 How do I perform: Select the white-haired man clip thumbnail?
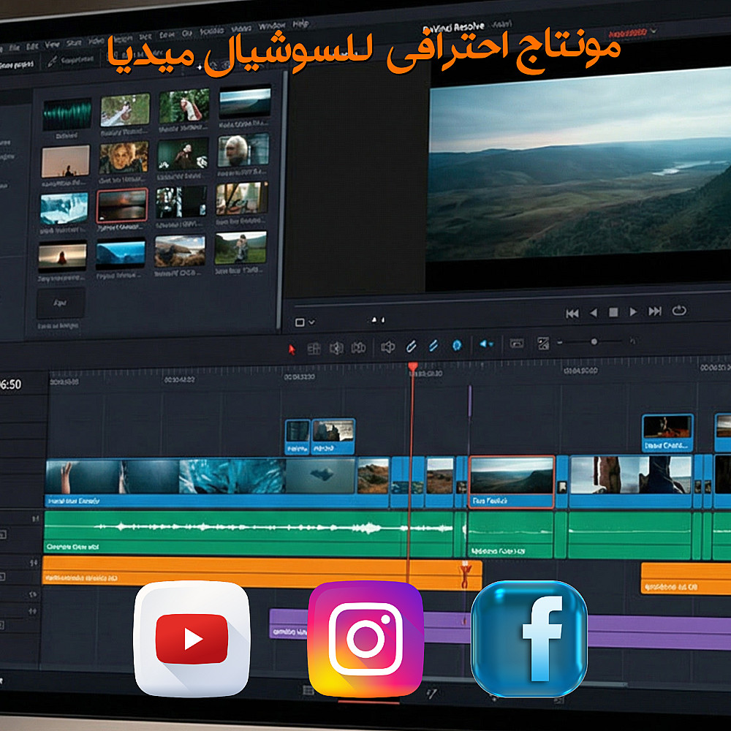pyautogui.click(x=243, y=150)
